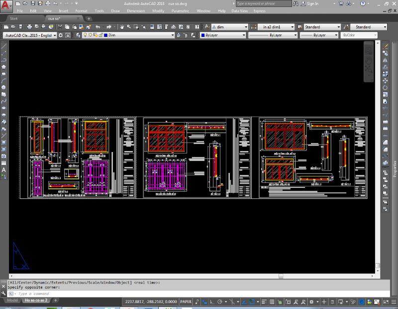Toggle Ortho mode in status bar

click(x=212, y=302)
